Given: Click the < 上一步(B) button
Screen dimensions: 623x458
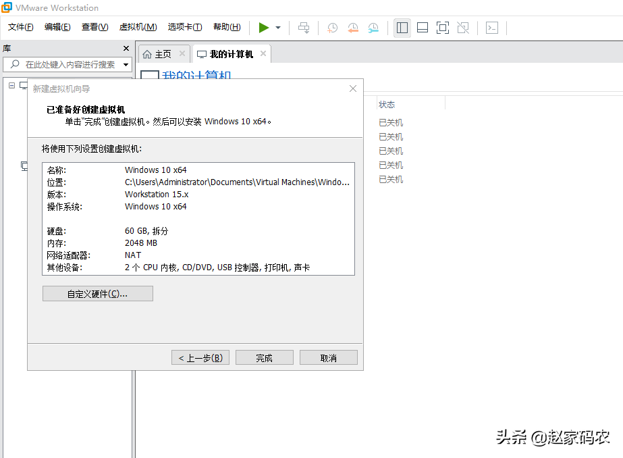Looking at the screenshot, I should coord(200,358).
